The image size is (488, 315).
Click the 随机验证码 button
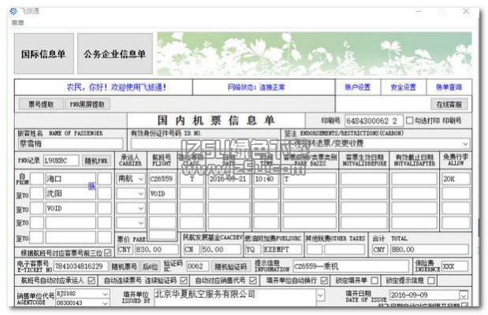pos(231,266)
